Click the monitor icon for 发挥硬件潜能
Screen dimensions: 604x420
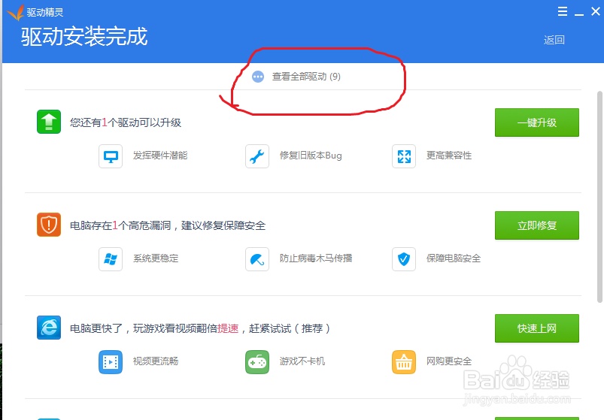pyautogui.click(x=111, y=156)
